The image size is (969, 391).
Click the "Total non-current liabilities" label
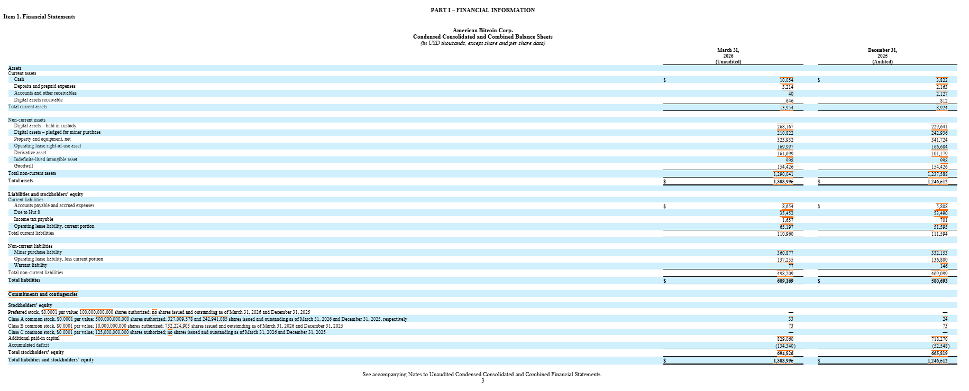click(x=35, y=273)
